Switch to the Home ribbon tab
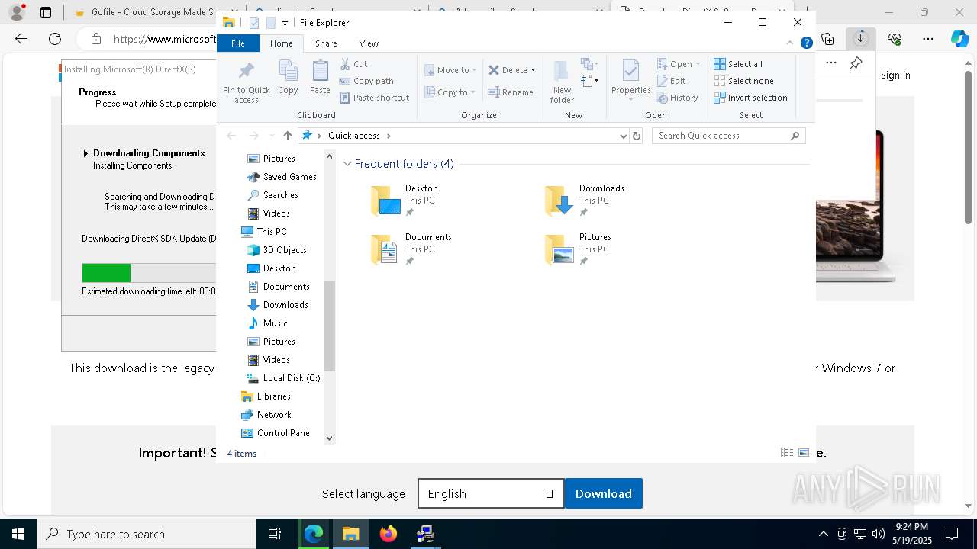Image resolution: width=977 pixels, height=549 pixels. [x=281, y=43]
